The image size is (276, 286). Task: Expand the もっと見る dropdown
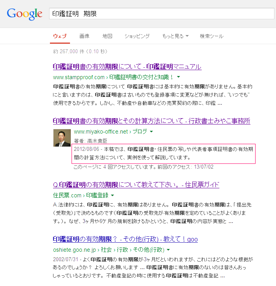coord(175,36)
